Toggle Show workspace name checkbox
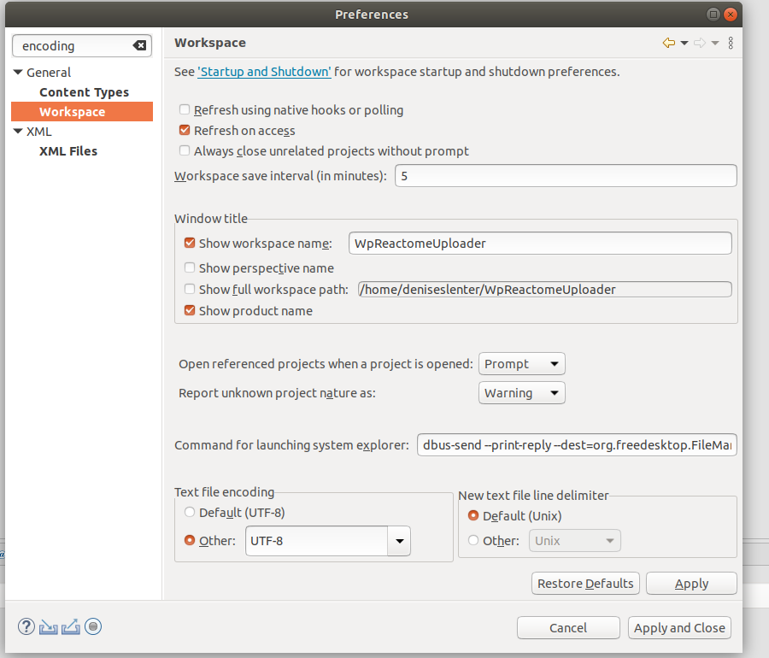 190,243
